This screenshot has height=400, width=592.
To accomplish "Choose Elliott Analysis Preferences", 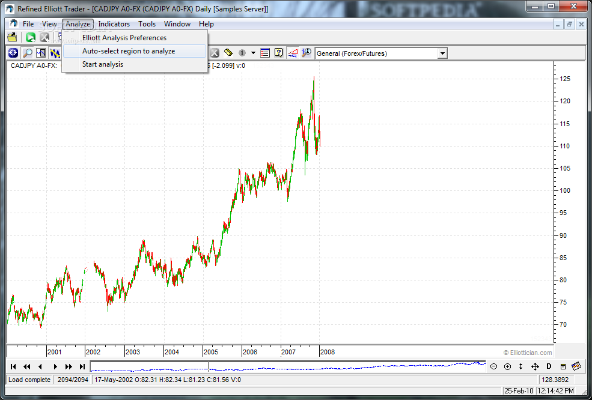I will [x=135, y=38].
